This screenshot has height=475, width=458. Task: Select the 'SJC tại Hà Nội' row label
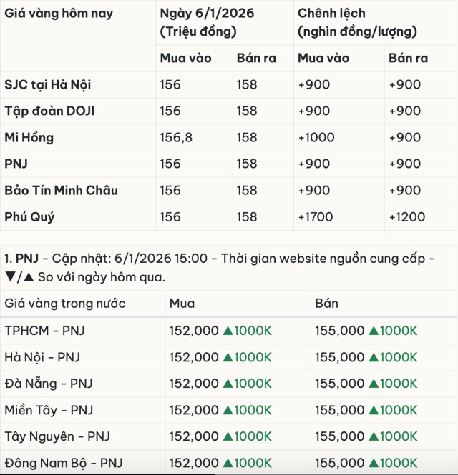pos(48,85)
